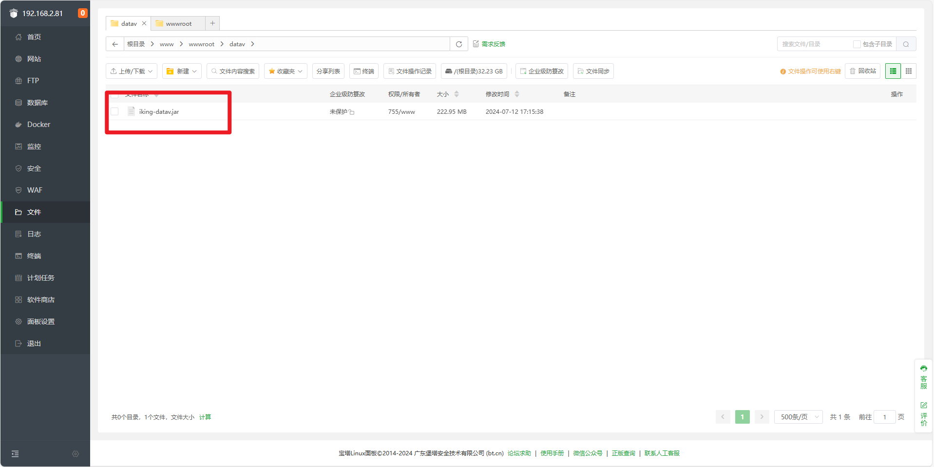Click 分享列表 button
Screen dimensions: 934x467
coord(328,71)
